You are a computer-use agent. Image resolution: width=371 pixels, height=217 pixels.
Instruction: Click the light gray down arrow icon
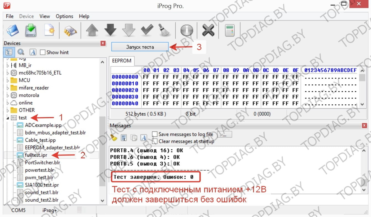tap(128, 30)
